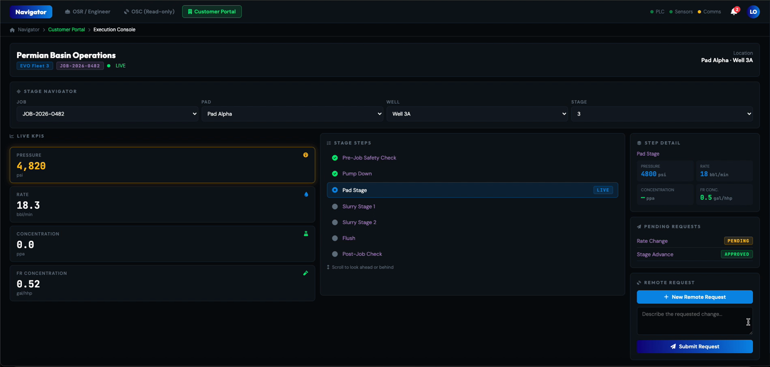Select the Slurry Stage 2 step
This screenshot has height=367, width=770.
[472, 223]
